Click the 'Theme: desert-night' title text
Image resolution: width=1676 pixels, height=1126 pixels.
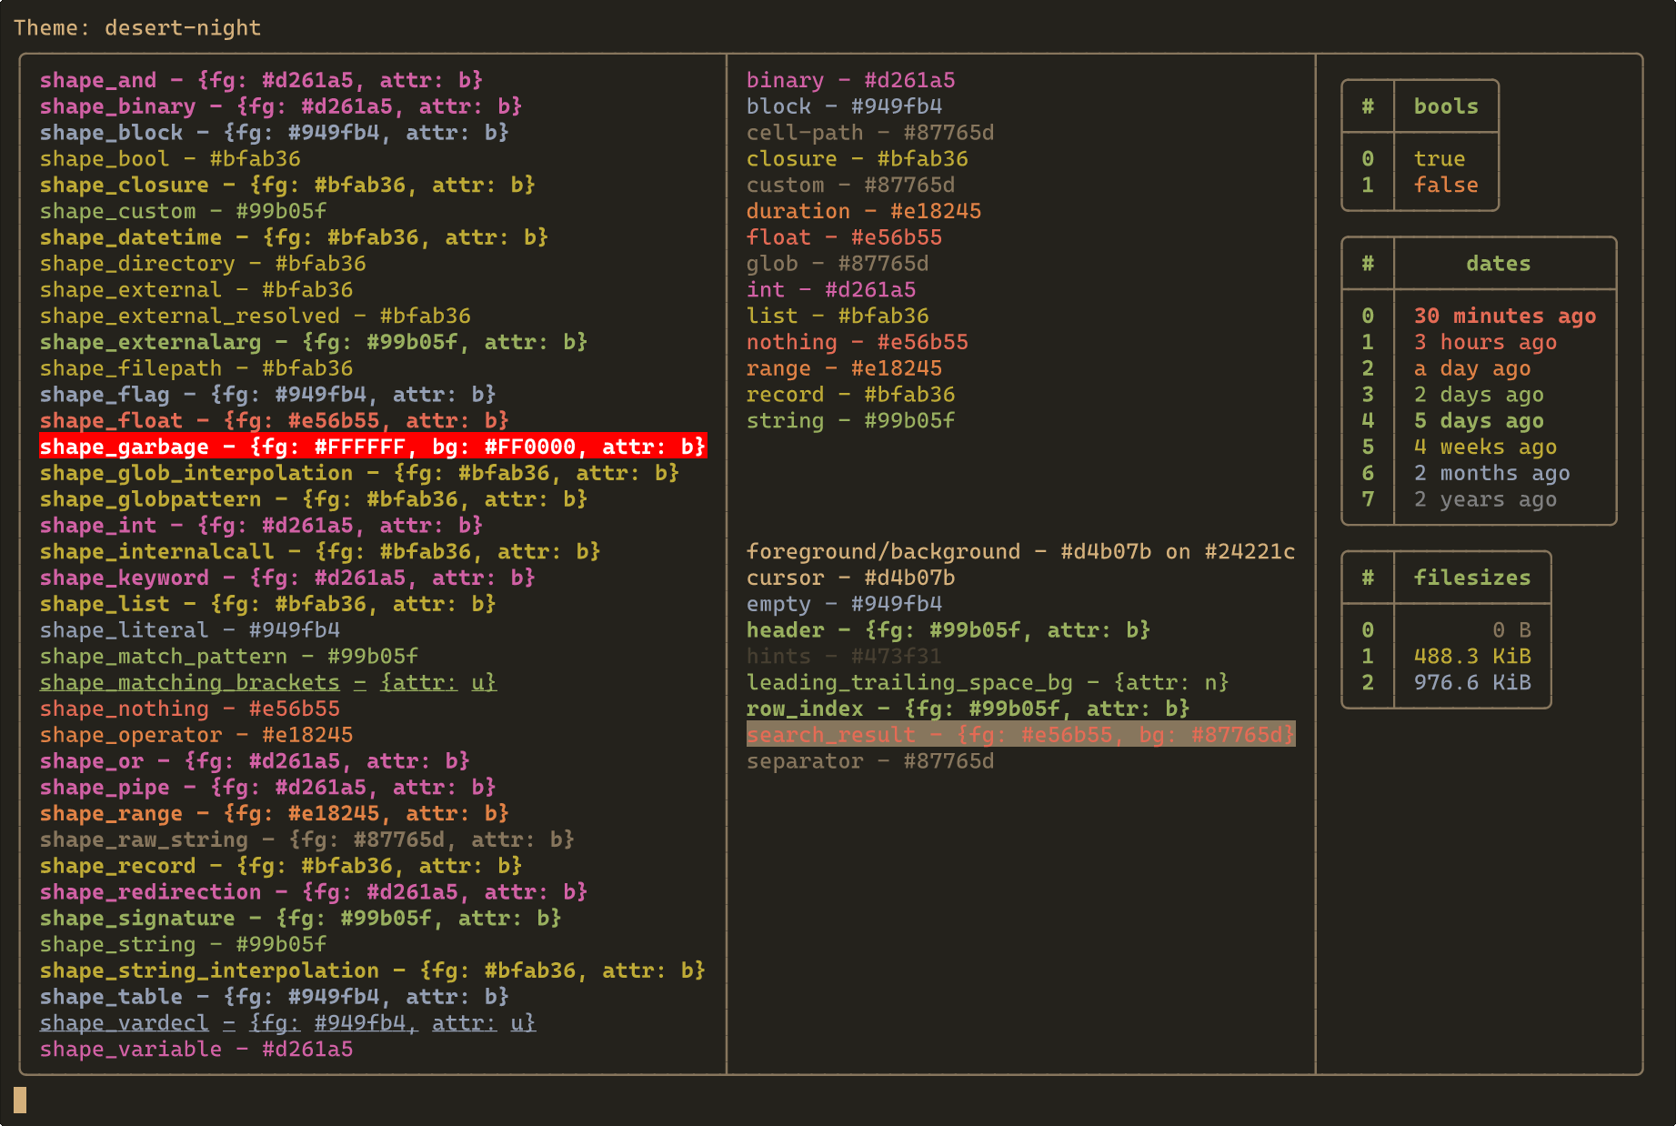coord(137,28)
